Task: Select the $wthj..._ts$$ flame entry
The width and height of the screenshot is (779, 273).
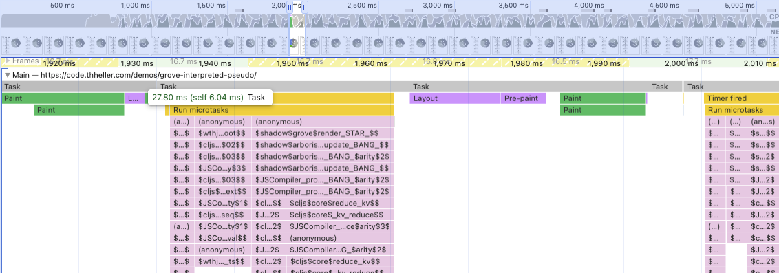Action: (x=222, y=261)
